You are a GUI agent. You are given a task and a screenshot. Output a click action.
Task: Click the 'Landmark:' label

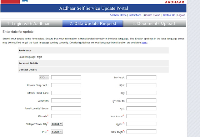pos(43,101)
